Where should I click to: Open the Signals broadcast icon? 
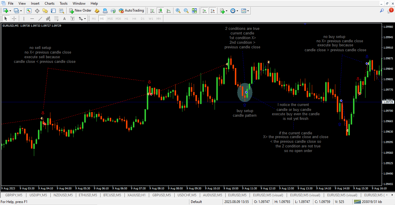[113, 11]
